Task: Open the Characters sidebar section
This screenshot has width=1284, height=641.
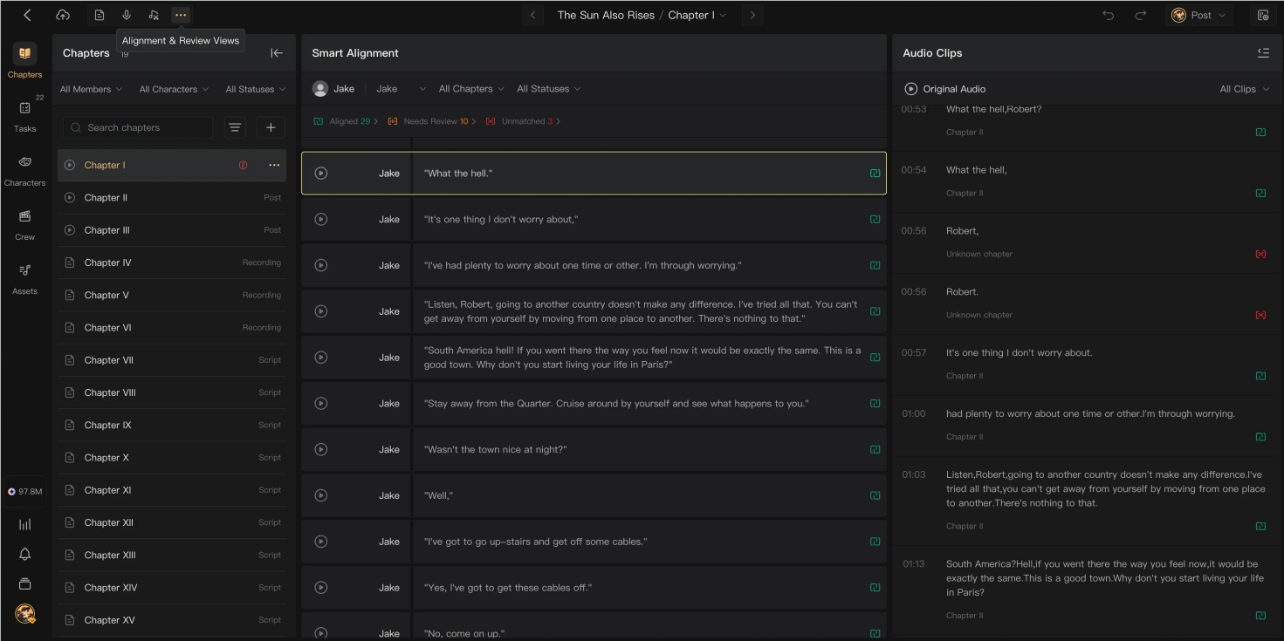Action: 24,170
